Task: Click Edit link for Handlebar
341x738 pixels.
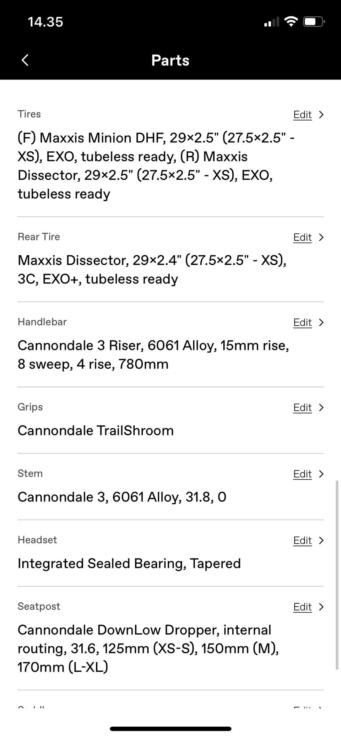Action: click(x=302, y=322)
